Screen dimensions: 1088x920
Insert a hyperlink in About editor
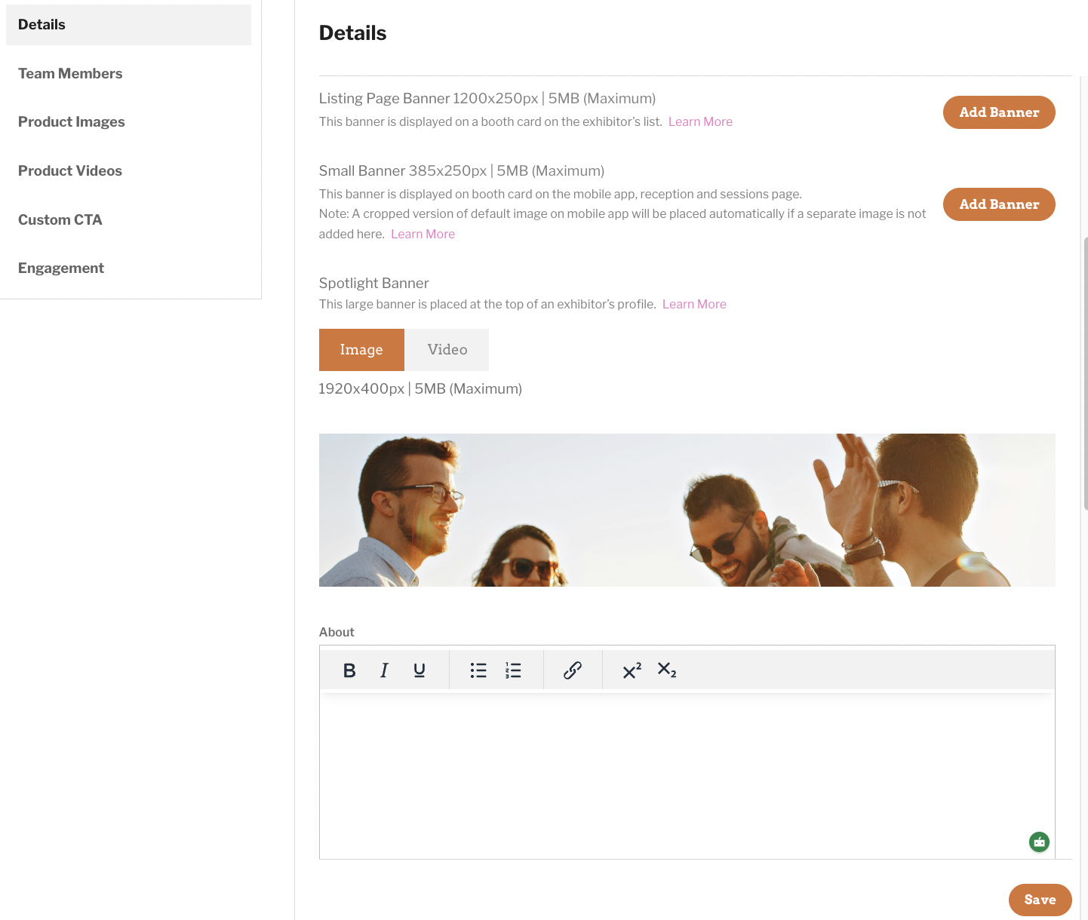[573, 670]
